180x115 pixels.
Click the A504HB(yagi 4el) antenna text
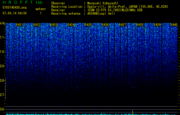(101, 14)
